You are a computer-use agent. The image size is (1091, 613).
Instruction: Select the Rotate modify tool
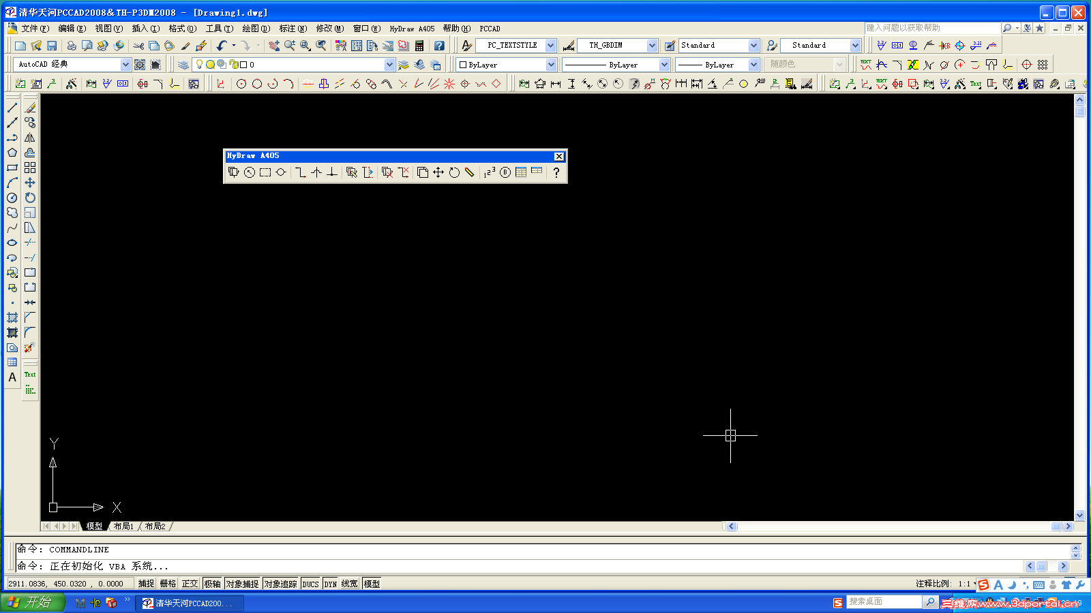(30, 198)
